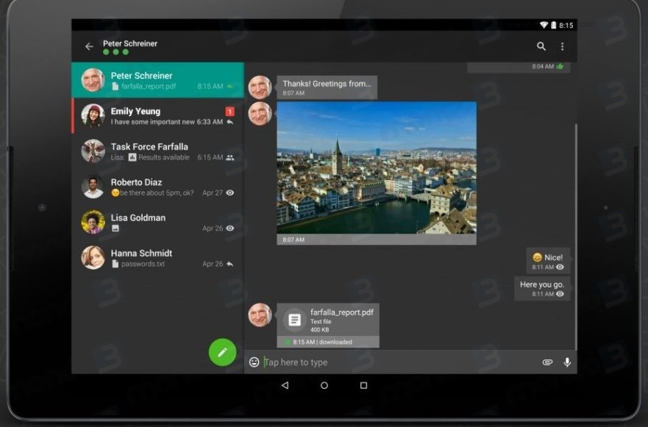
Task: Click the chat pane vertical scrollbar
Action: click(575, 237)
